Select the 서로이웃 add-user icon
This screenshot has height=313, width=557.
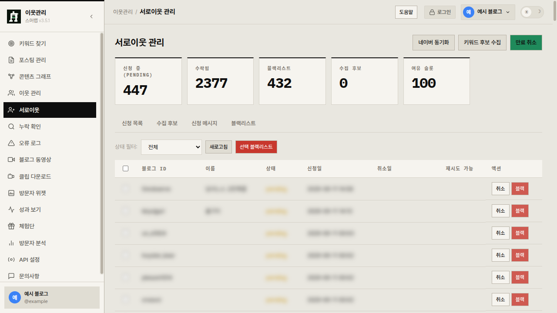pos(11,110)
